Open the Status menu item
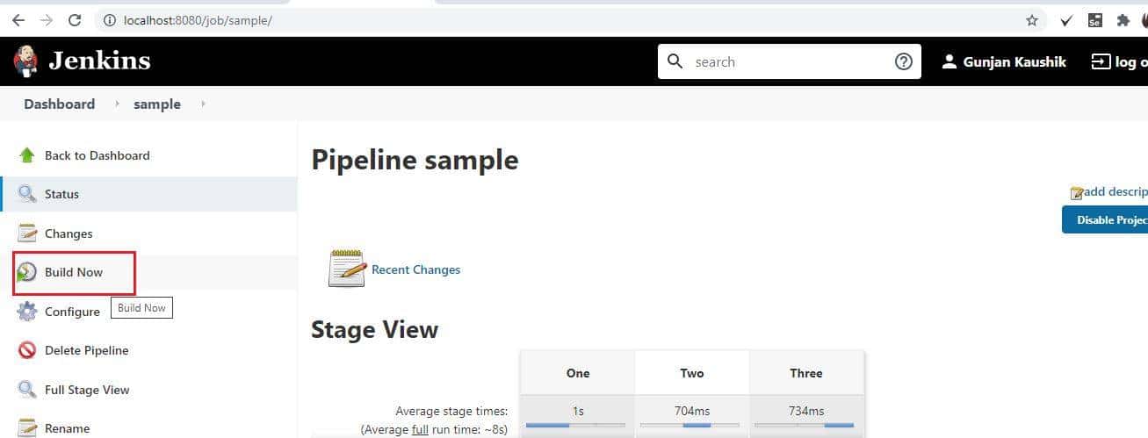This screenshot has width=1148, height=438. (x=148, y=194)
